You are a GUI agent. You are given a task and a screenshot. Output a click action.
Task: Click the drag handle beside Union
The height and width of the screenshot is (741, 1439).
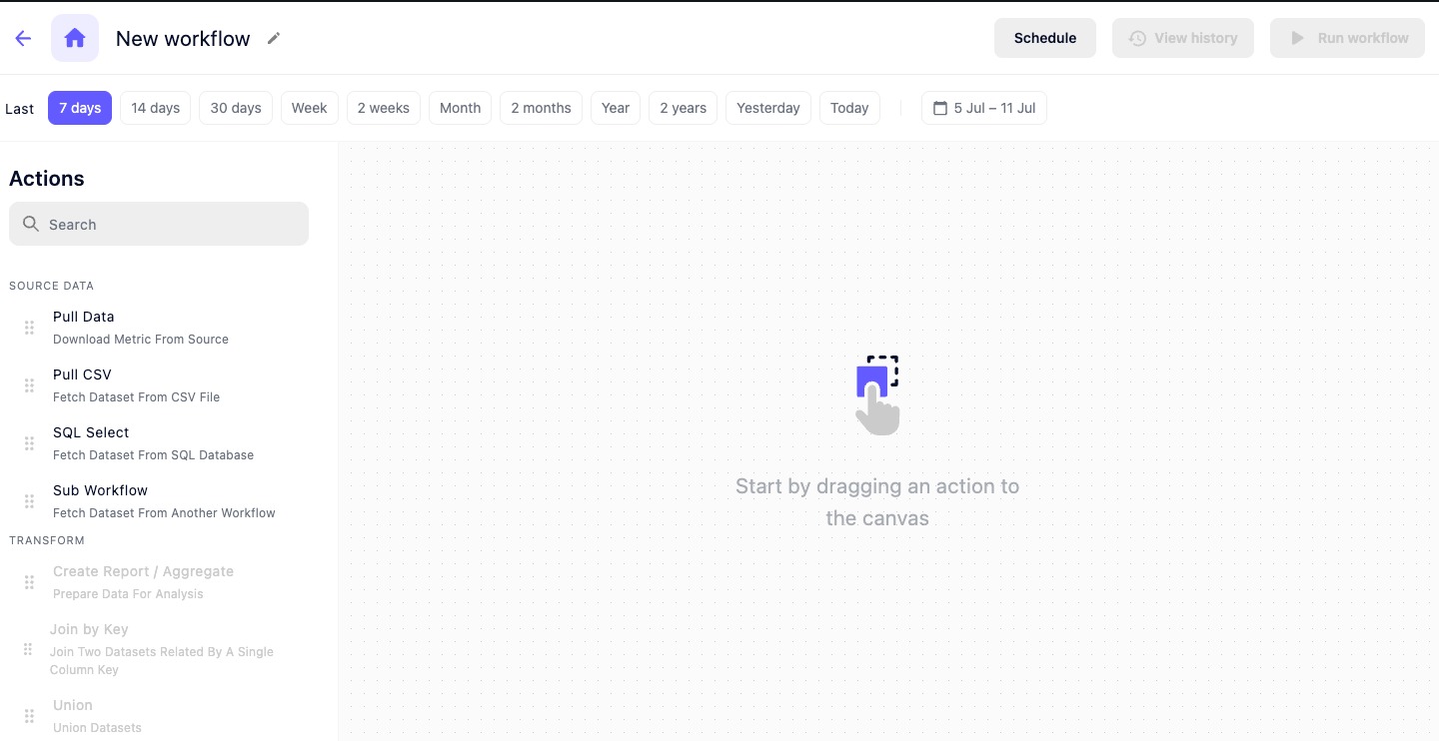29,715
